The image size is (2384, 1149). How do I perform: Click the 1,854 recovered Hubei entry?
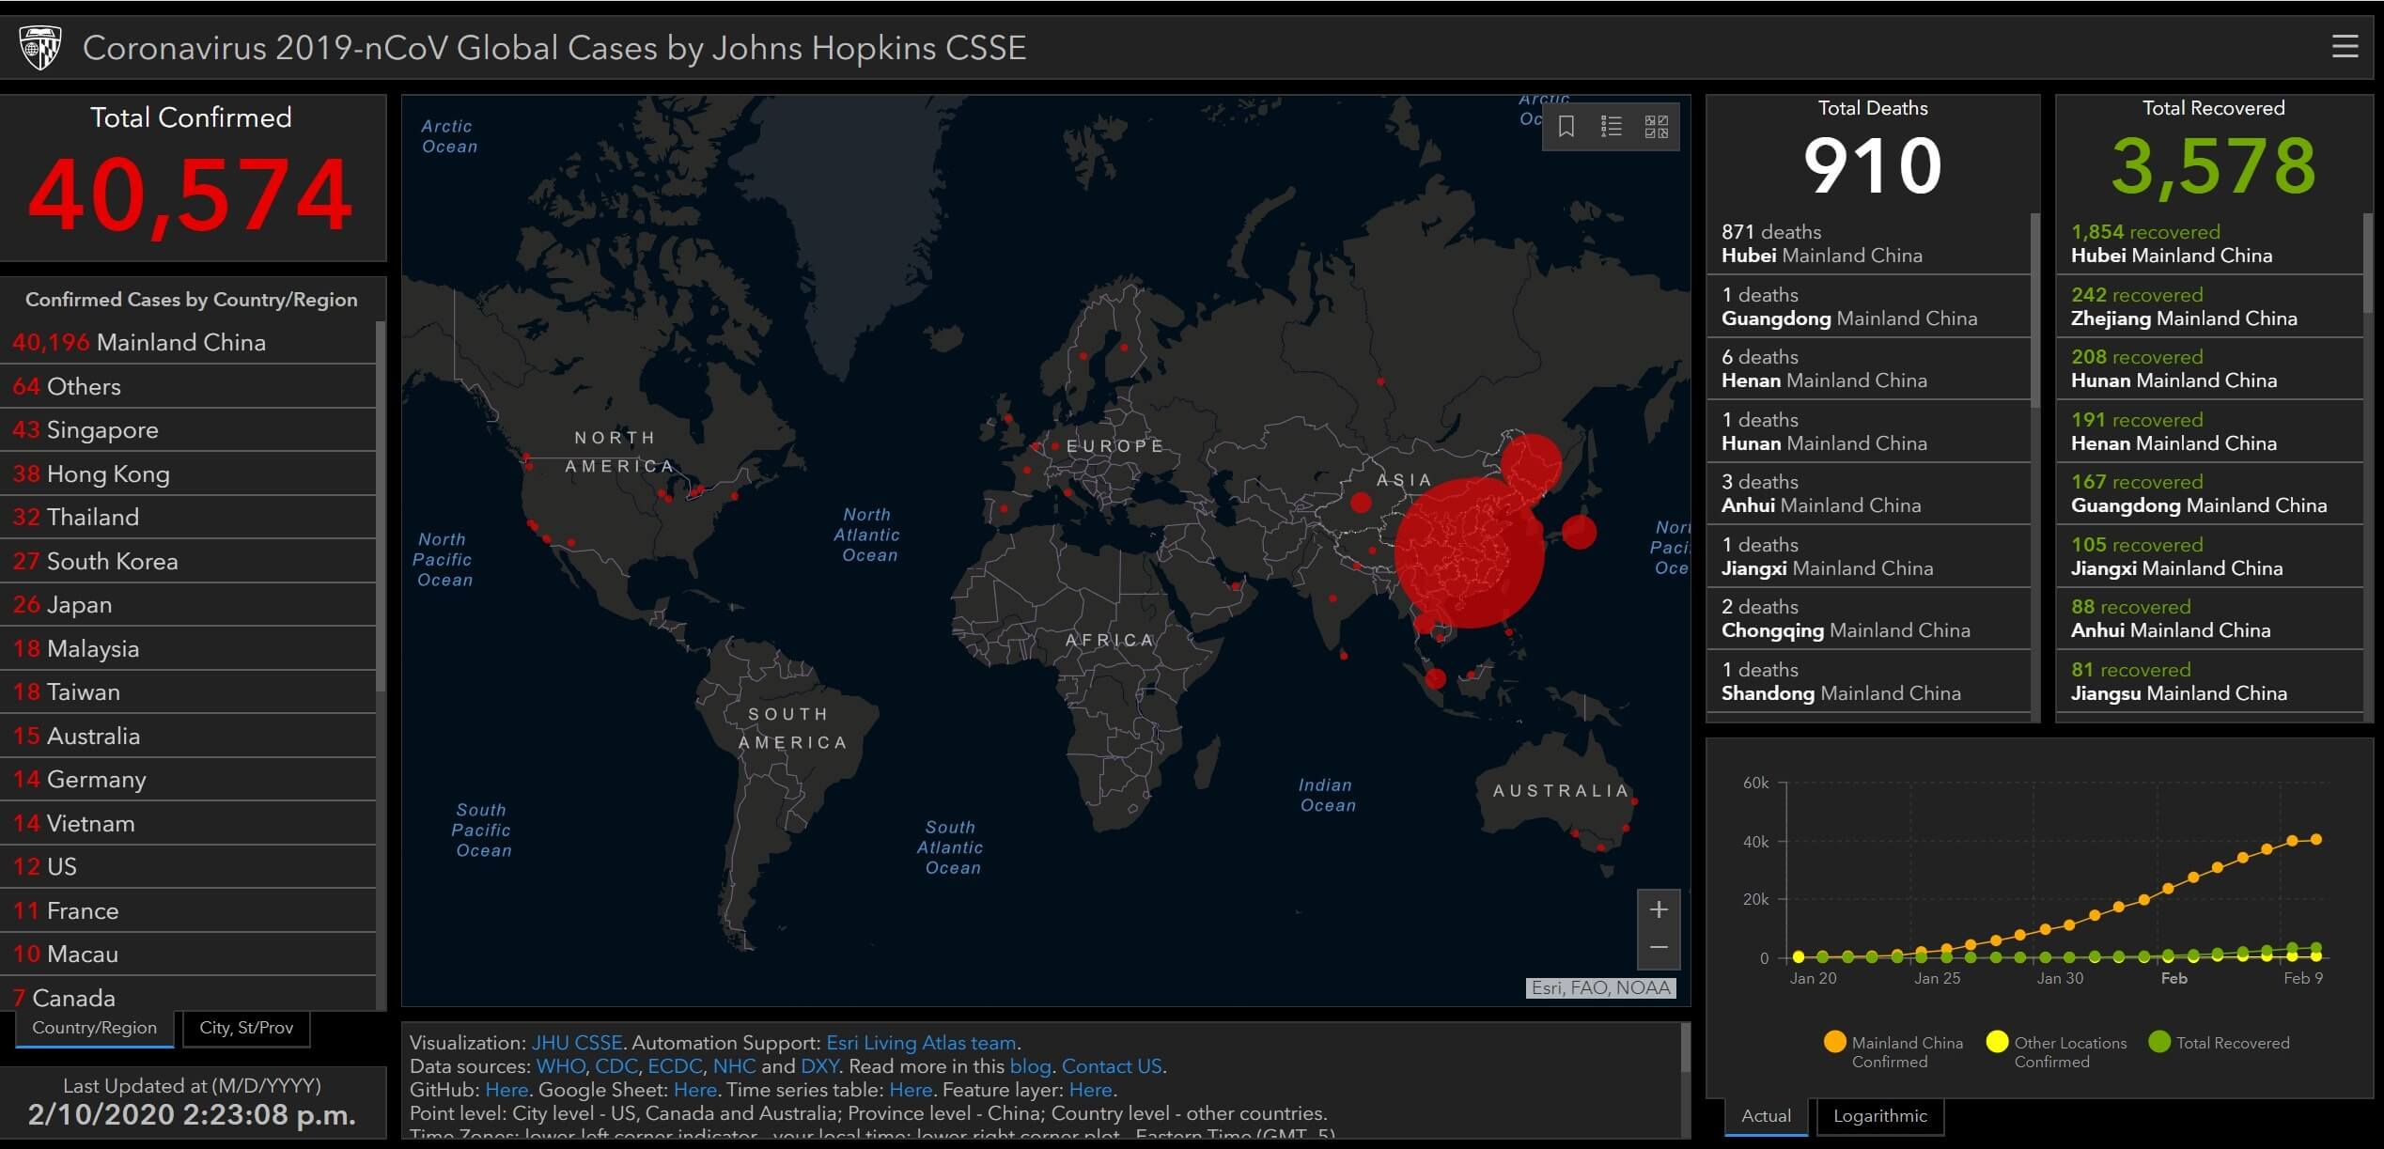click(x=2209, y=243)
